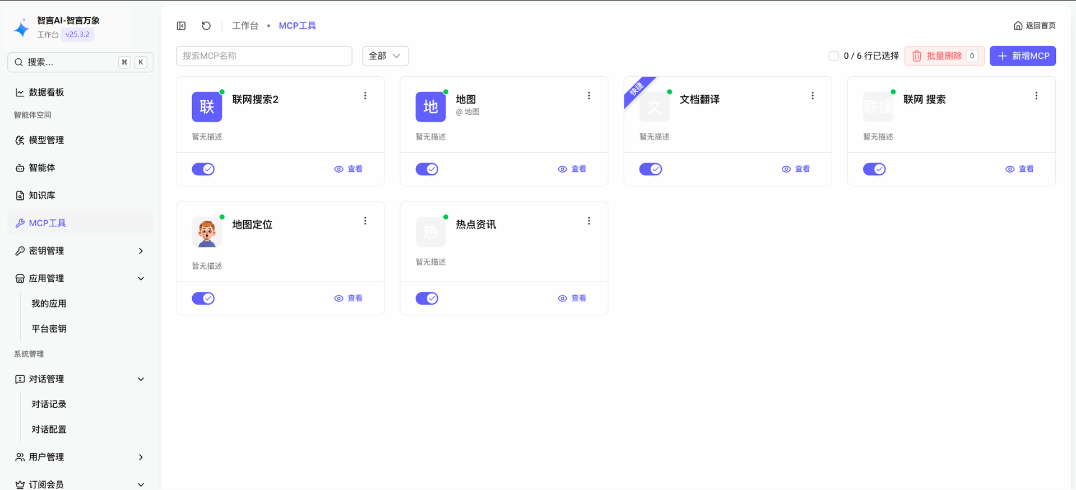The image size is (1076, 490).
Task: Open more options for 文档翻译 card
Action: pos(813,96)
